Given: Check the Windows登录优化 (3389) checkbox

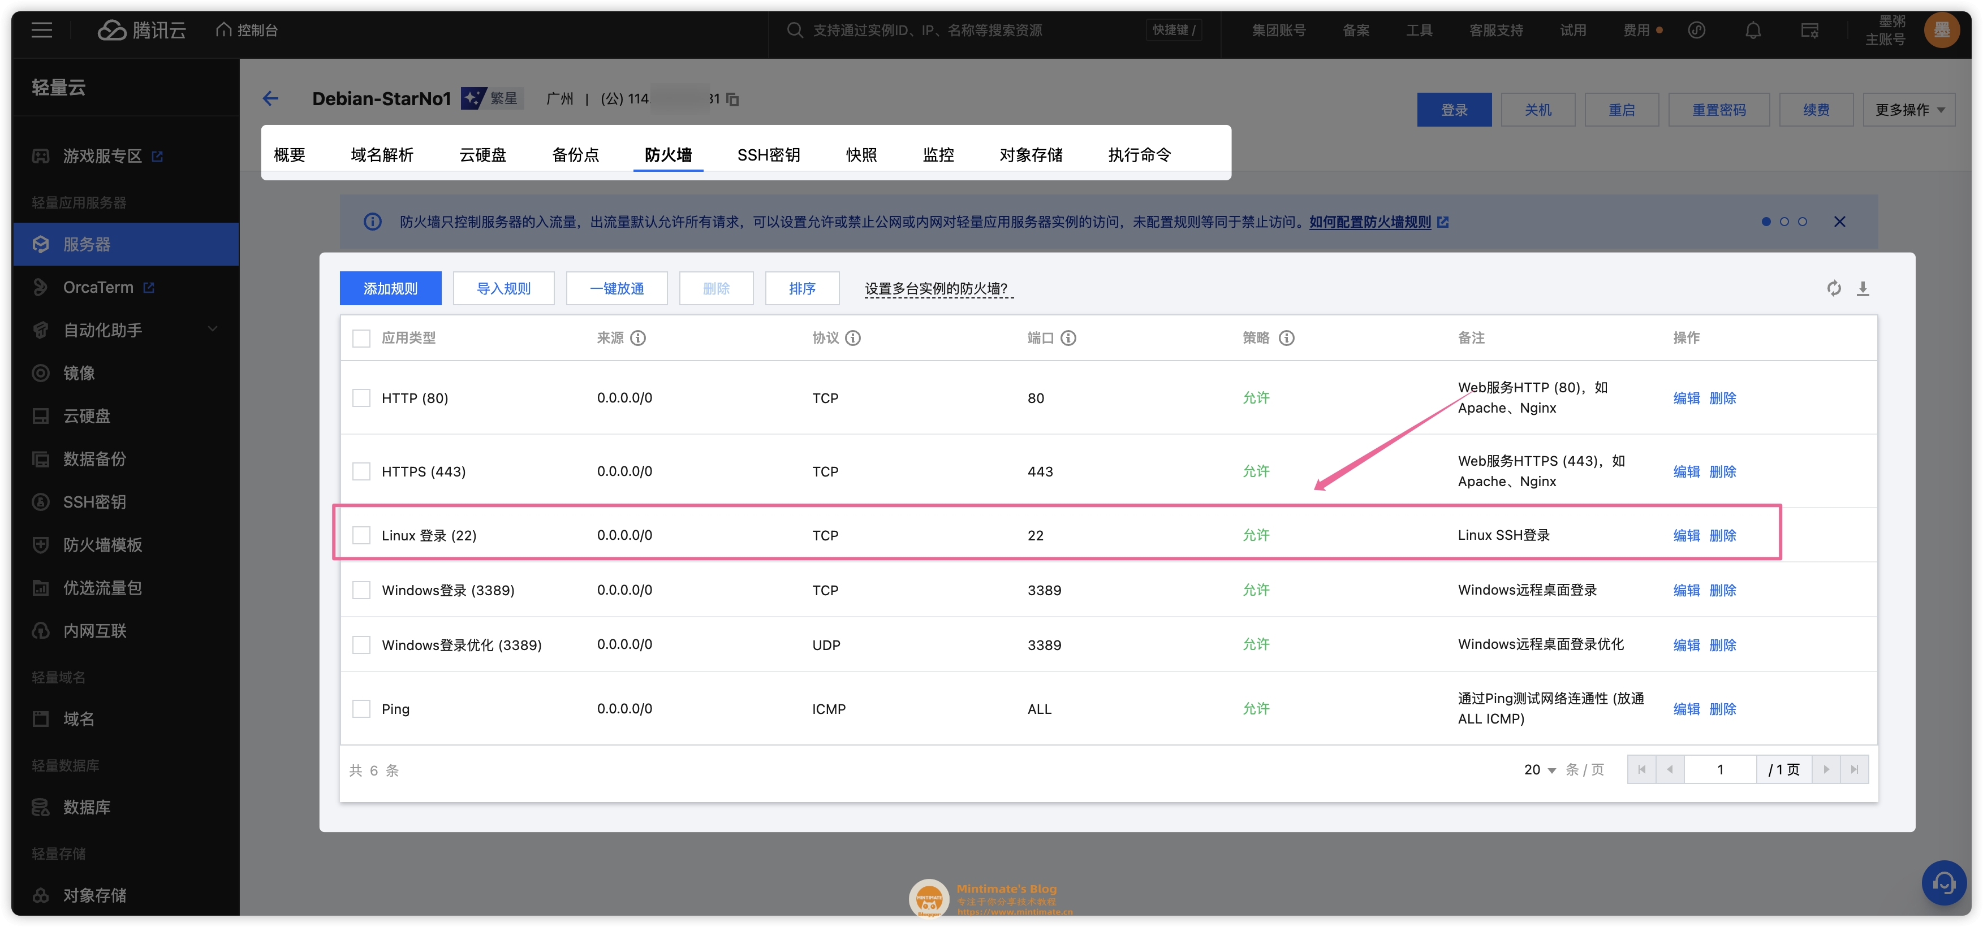Looking at the screenshot, I should [361, 645].
